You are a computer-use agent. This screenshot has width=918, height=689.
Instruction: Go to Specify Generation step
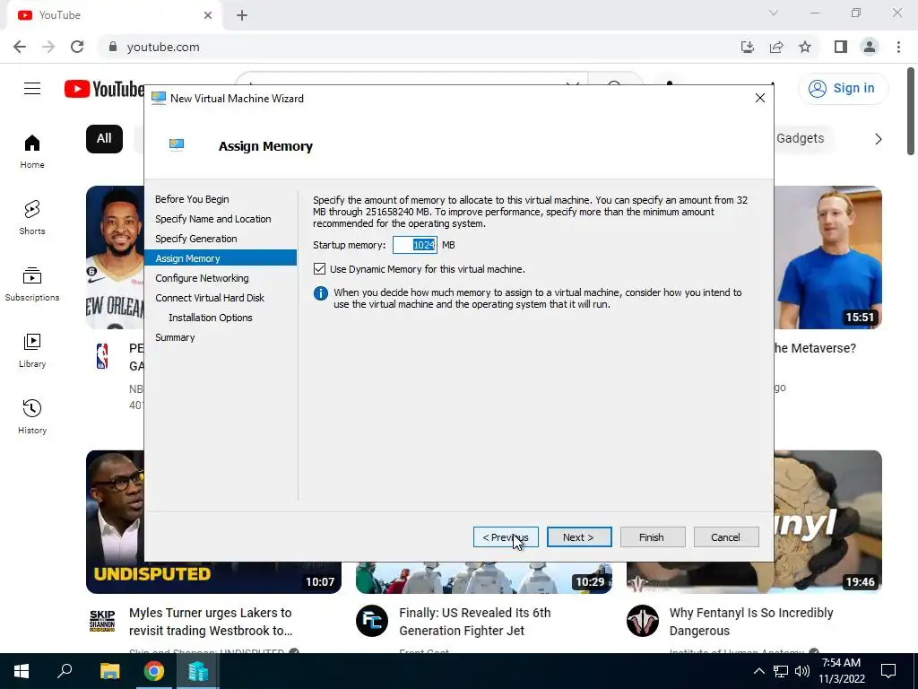pyautogui.click(x=196, y=239)
